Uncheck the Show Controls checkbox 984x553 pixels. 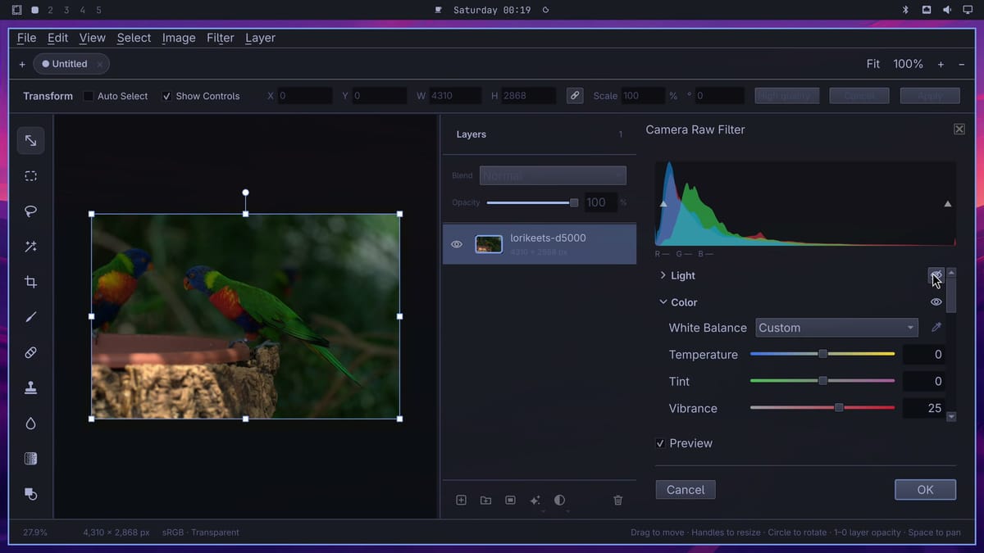coord(166,96)
